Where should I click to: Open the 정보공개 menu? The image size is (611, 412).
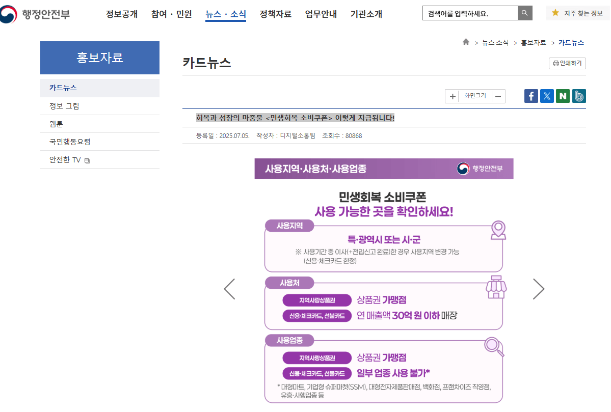click(122, 14)
